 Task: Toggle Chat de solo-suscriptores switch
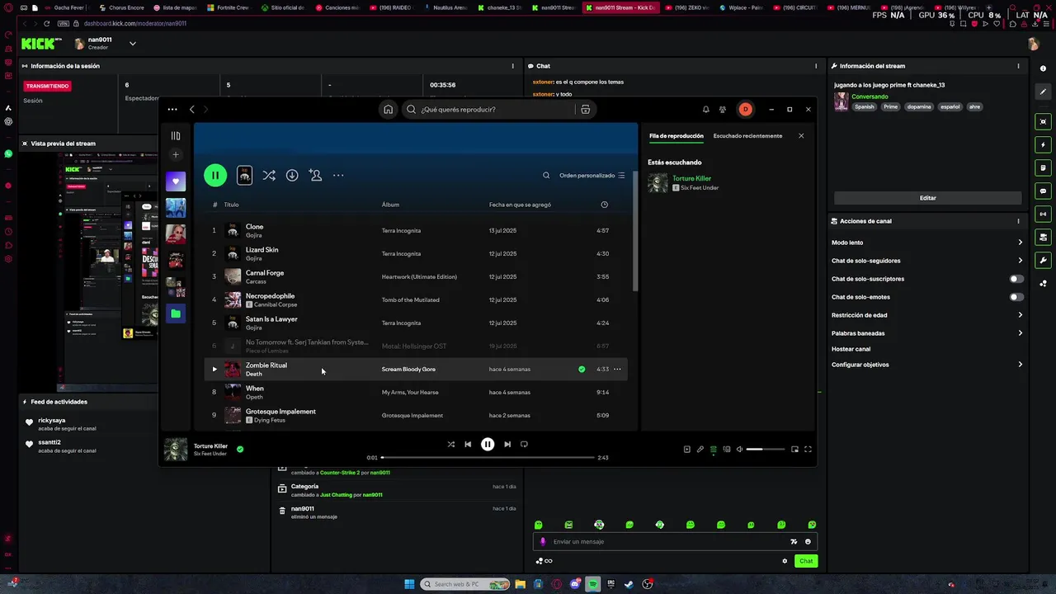tap(1016, 279)
